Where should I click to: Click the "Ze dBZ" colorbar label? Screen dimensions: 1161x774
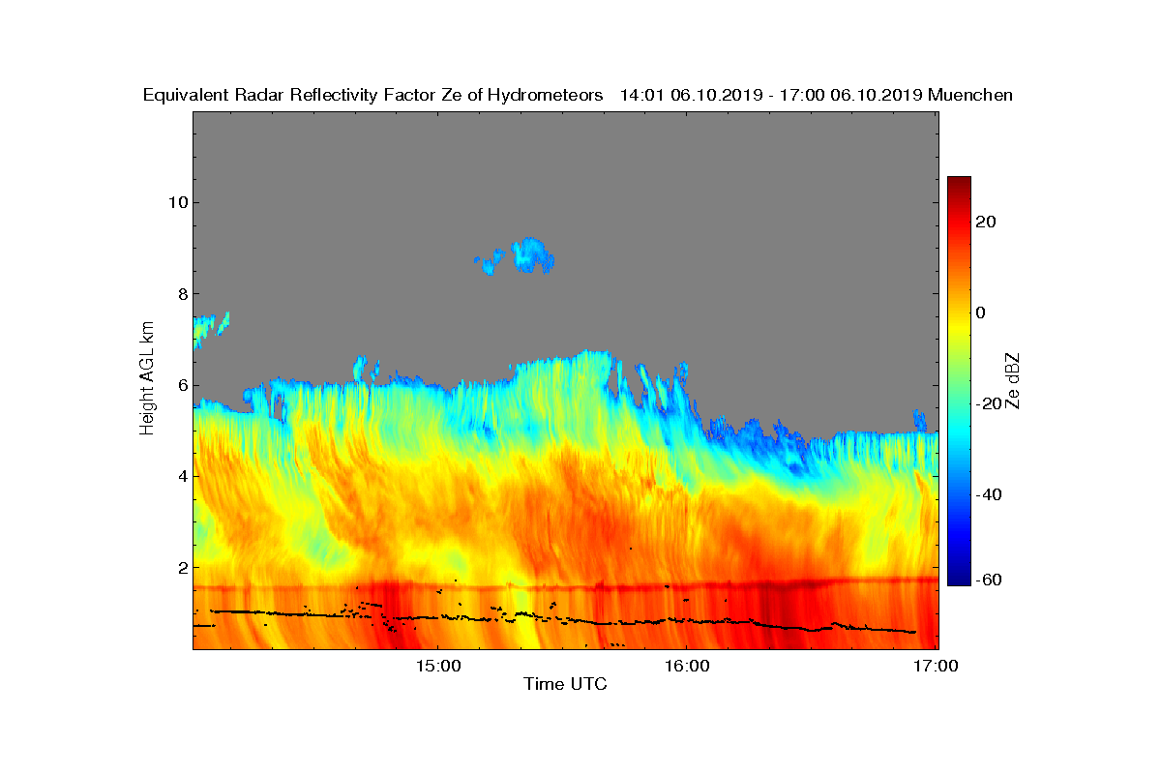tap(1013, 380)
